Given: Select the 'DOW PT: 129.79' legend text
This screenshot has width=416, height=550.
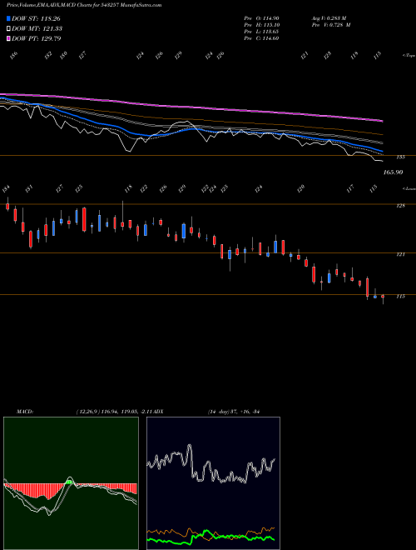Looking at the screenshot, I should [37, 38].
